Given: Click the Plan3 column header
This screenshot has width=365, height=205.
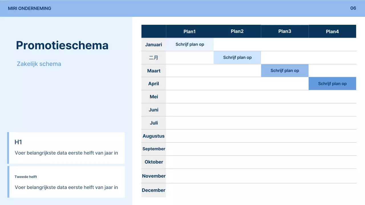Looking at the screenshot, I should [285, 31].
